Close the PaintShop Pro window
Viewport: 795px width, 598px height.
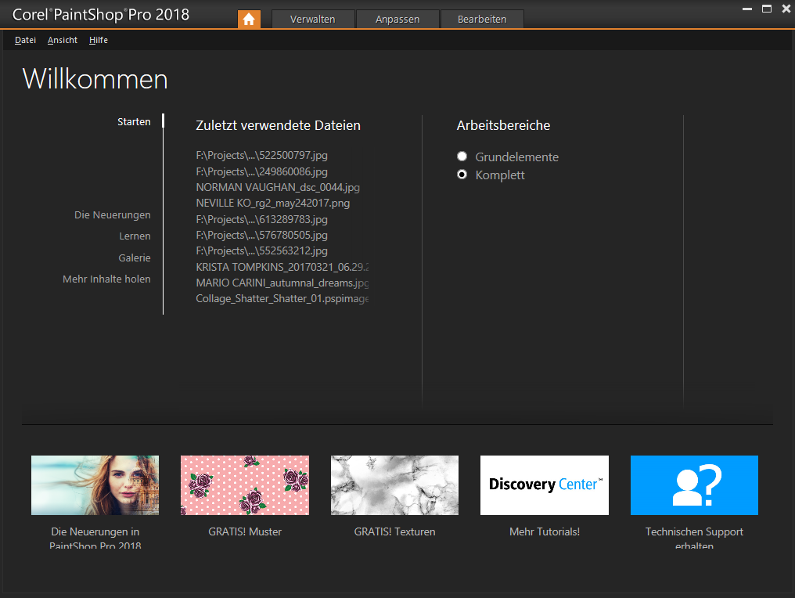click(x=786, y=9)
